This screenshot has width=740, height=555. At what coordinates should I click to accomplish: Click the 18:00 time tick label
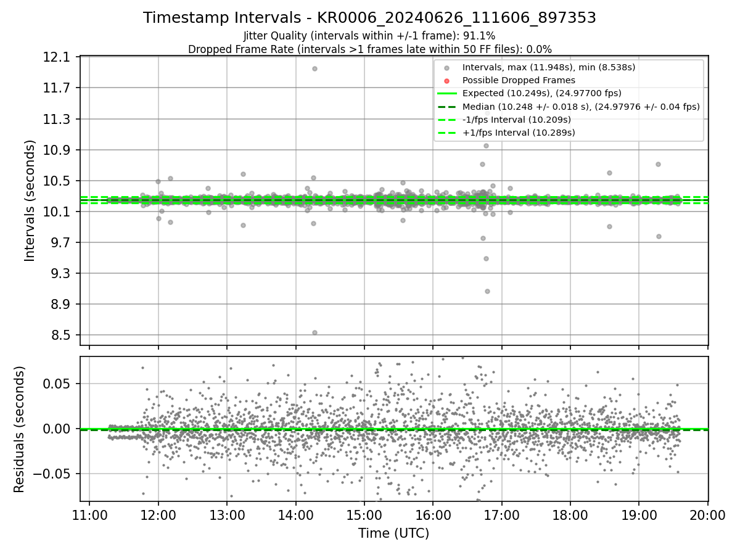[570, 515]
